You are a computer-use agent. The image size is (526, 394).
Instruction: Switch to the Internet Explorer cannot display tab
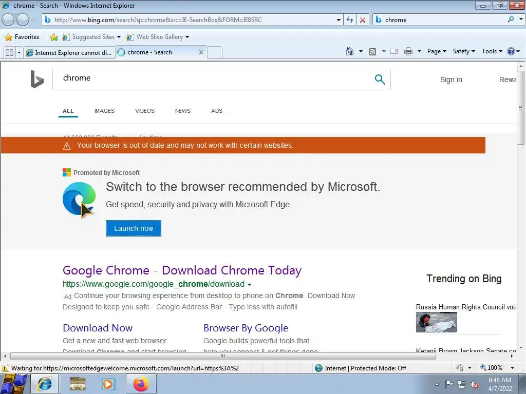[x=69, y=53]
